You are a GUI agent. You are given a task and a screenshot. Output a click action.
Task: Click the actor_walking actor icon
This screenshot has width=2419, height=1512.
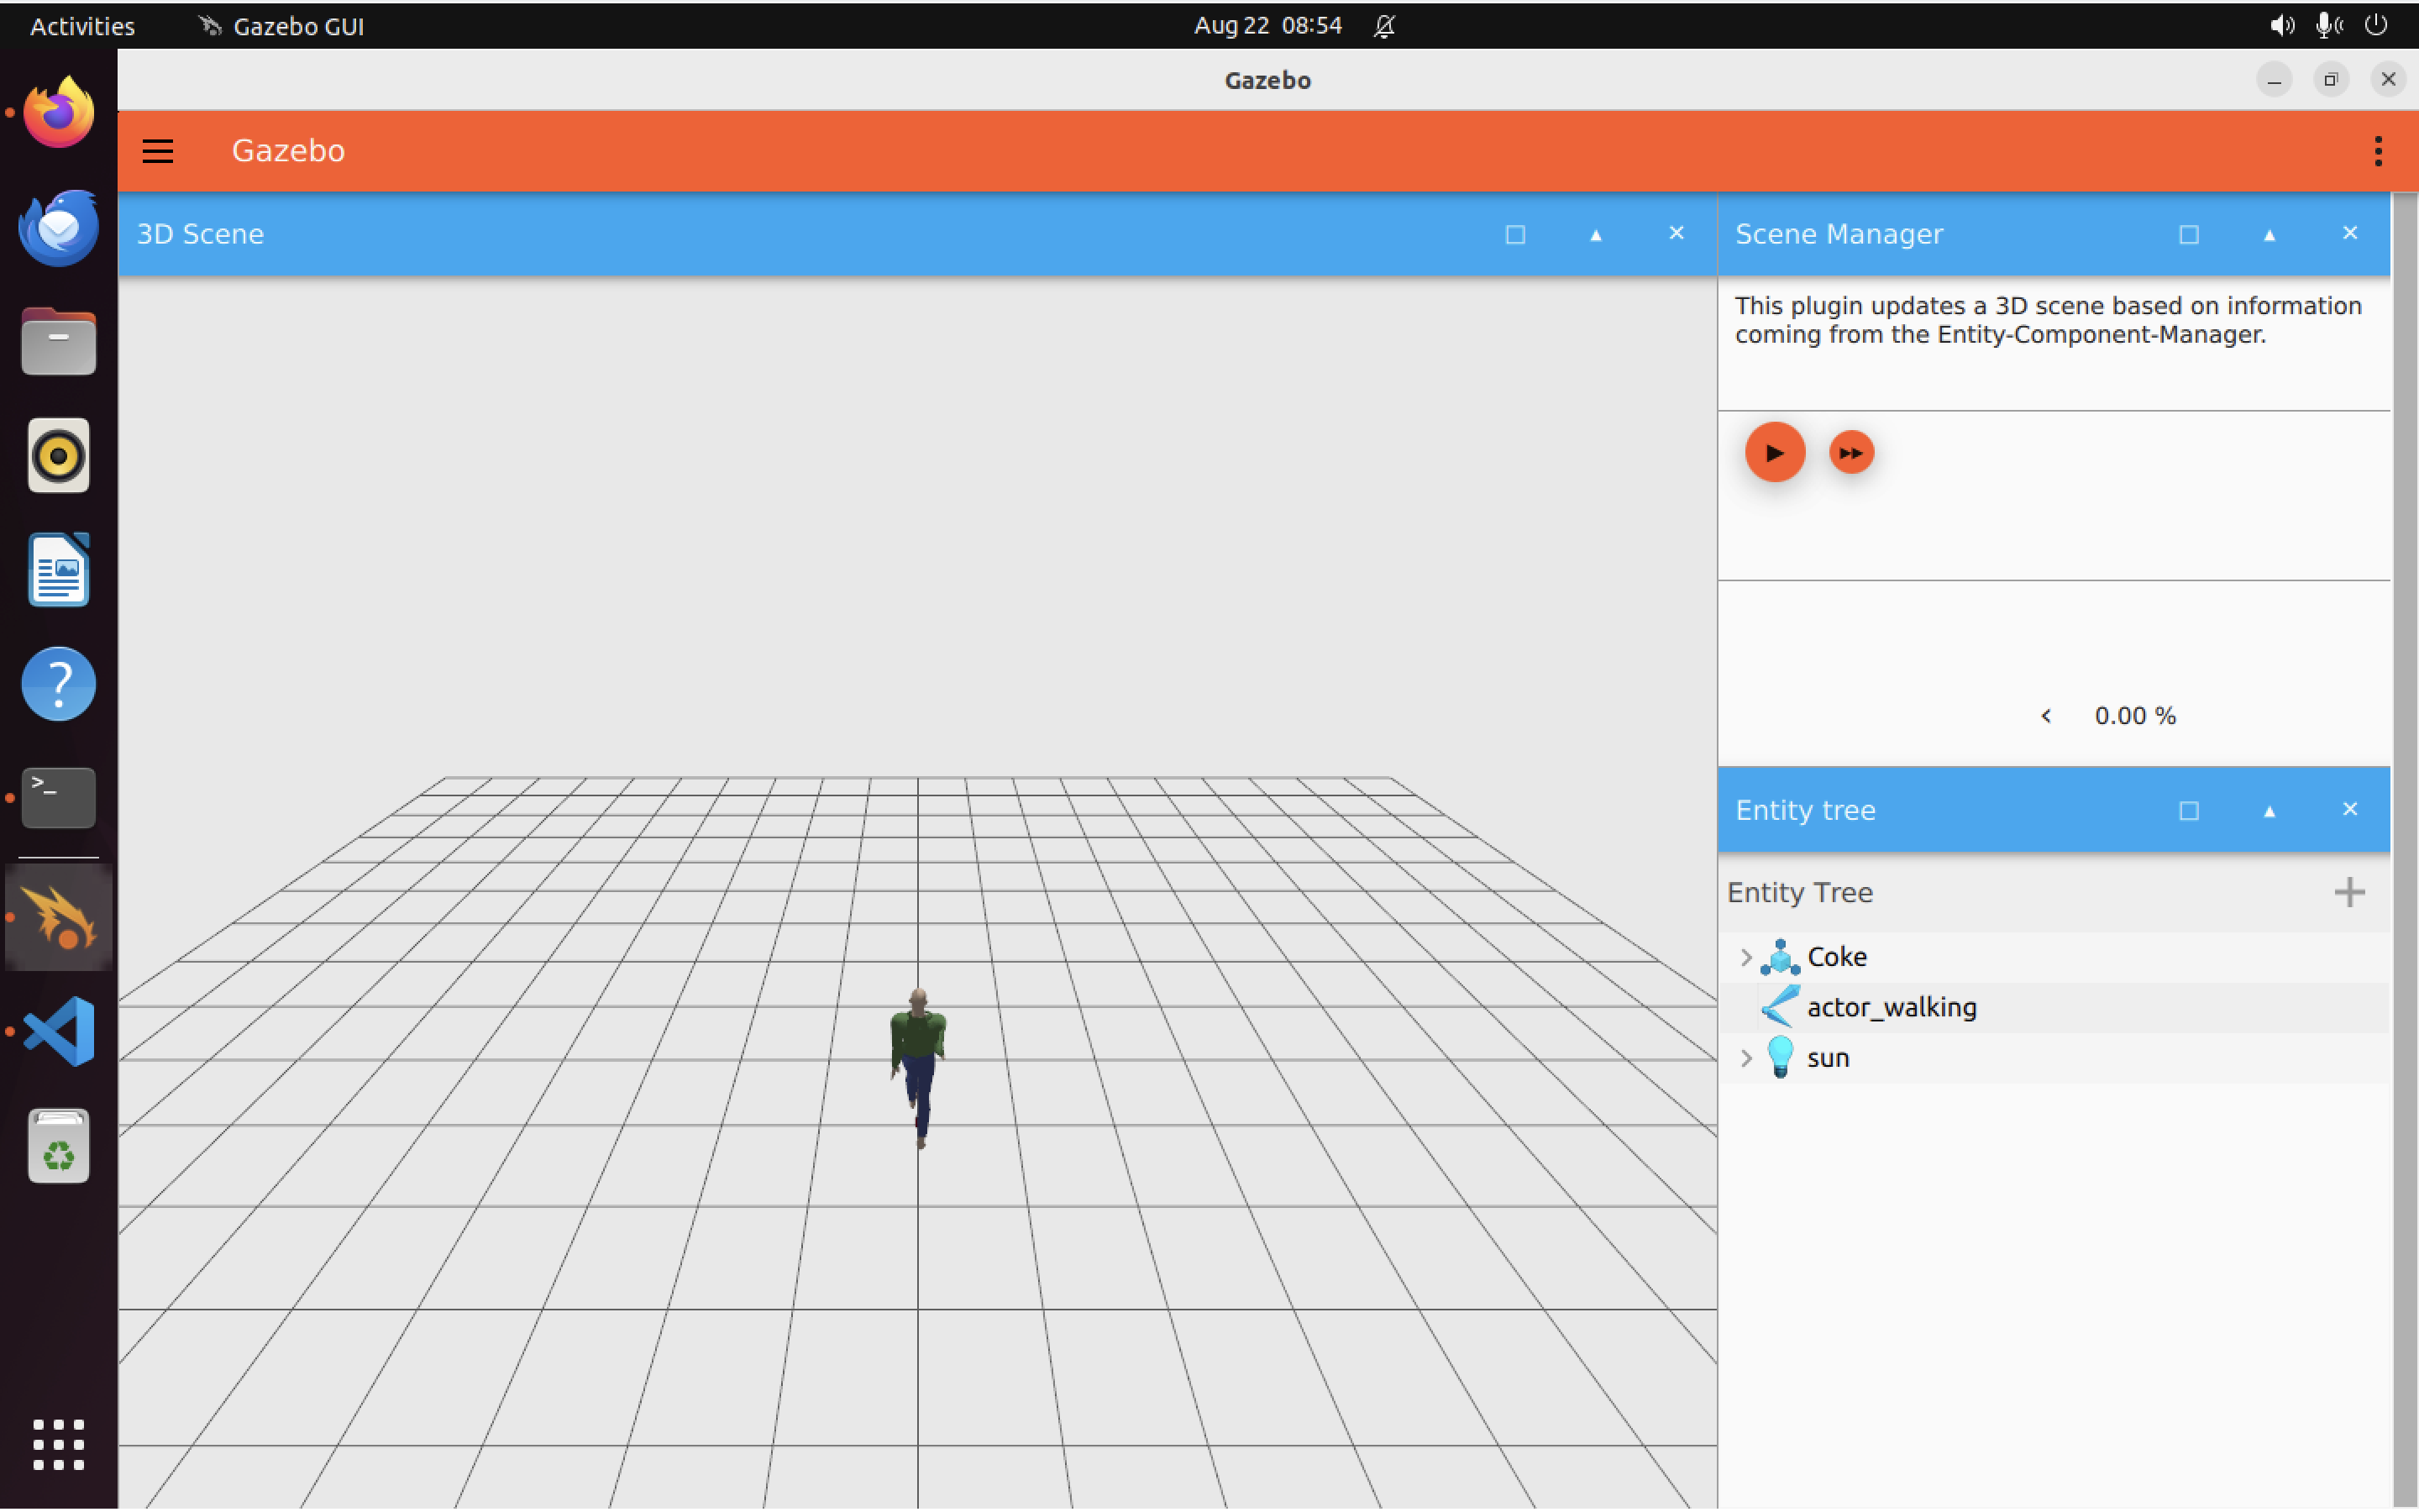click(1779, 1007)
